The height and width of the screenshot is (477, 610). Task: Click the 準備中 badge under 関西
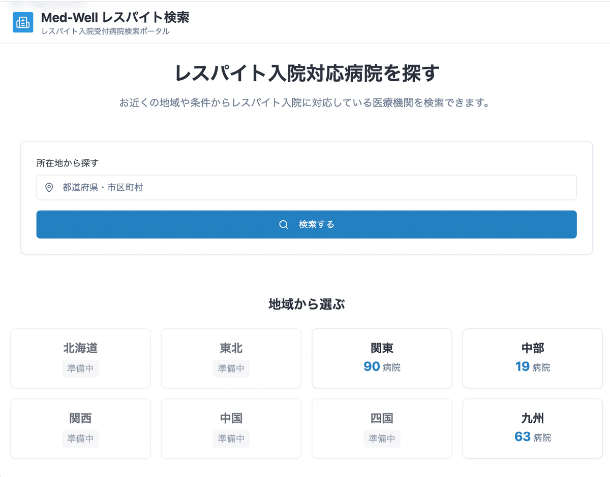pyautogui.click(x=80, y=438)
